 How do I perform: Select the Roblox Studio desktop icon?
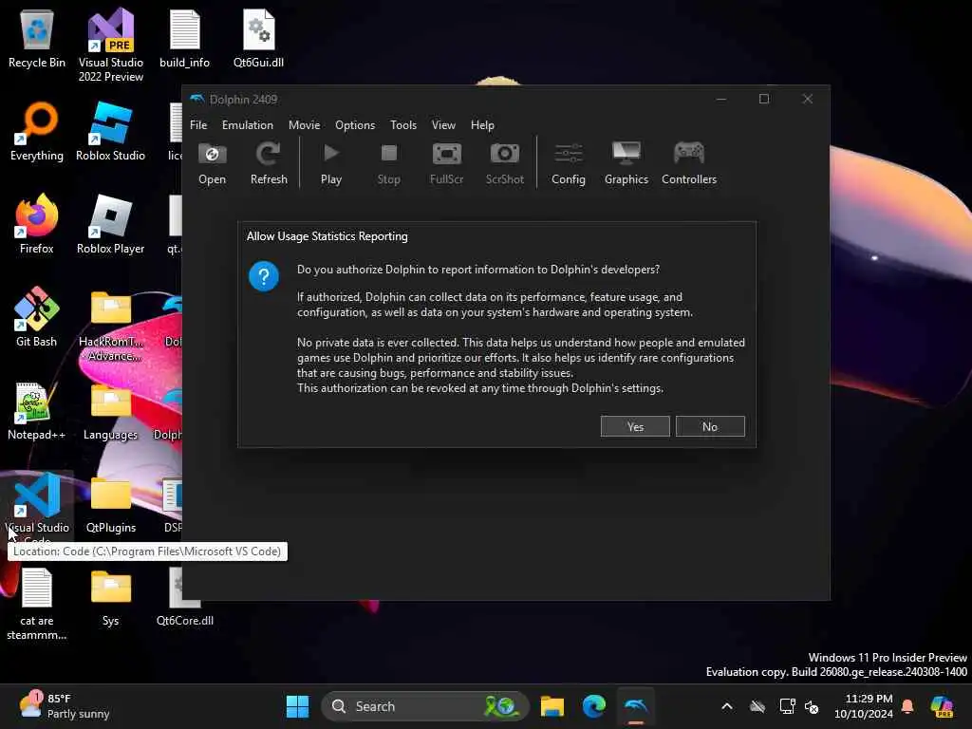110,131
